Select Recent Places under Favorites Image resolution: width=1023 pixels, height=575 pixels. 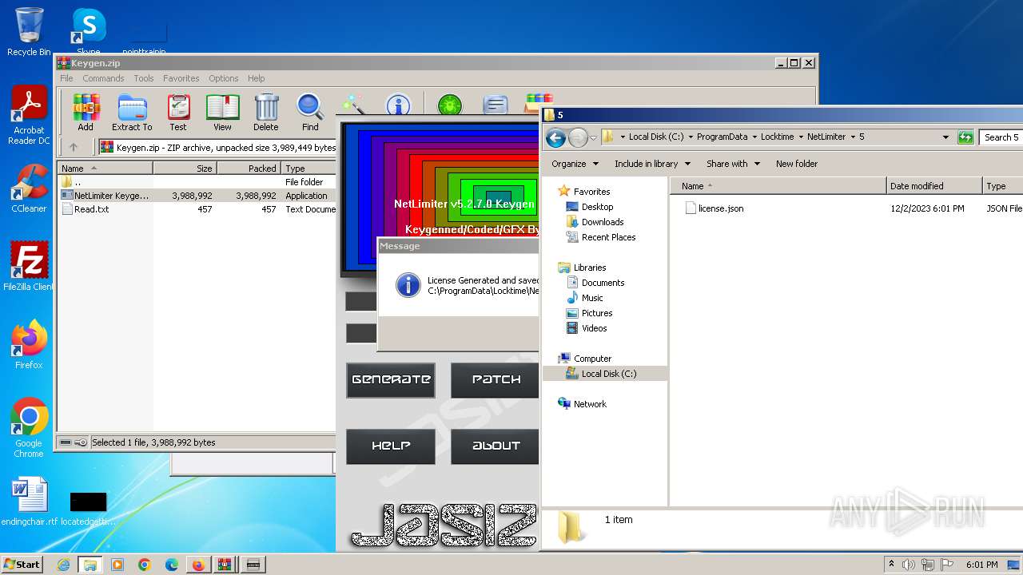pyautogui.click(x=608, y=237)
